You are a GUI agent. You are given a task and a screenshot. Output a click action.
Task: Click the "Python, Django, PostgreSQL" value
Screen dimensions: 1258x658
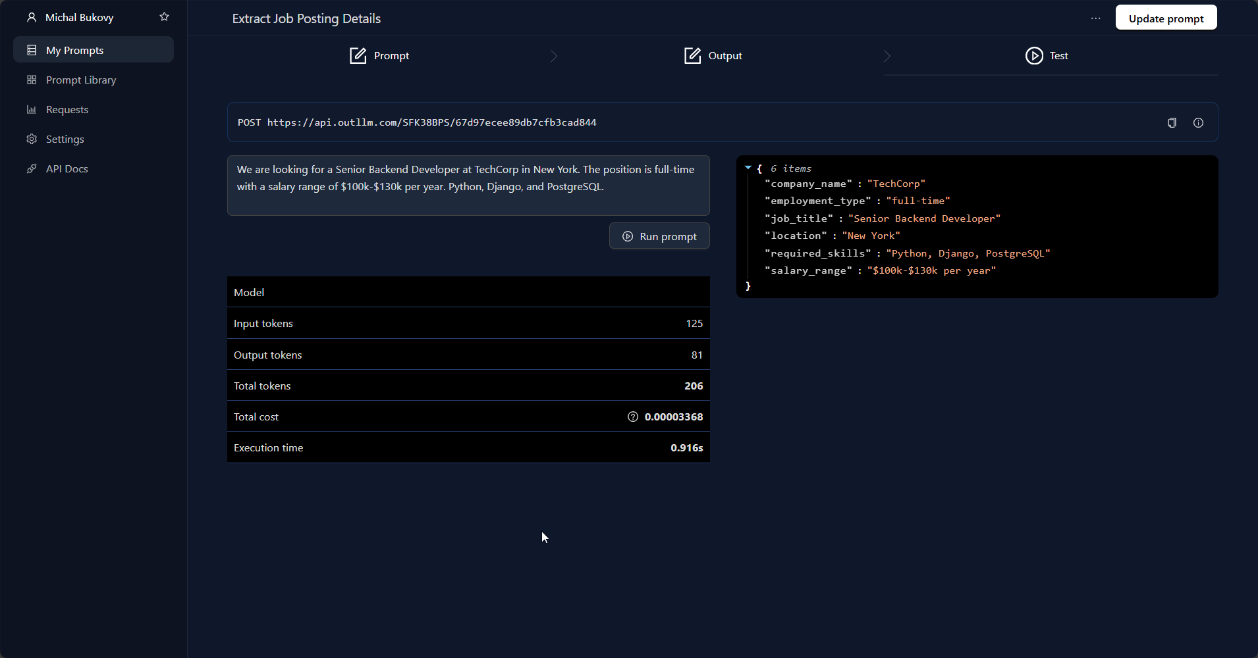click(968, 253)
